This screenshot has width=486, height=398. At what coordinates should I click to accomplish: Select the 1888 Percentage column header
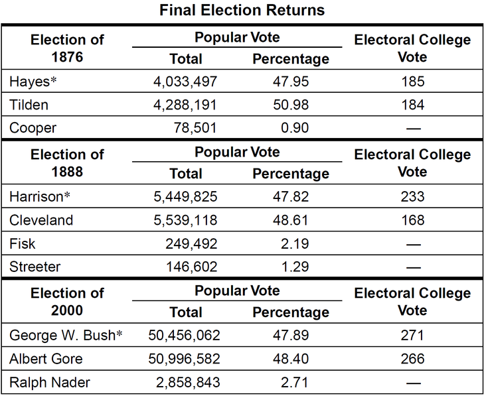291,173
